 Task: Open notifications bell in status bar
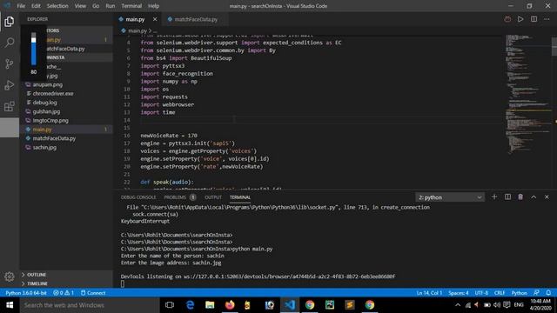pyautogui.click(x=548, y=293)
